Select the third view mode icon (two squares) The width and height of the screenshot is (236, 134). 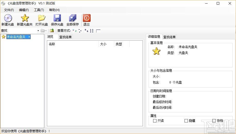(86, 31)
